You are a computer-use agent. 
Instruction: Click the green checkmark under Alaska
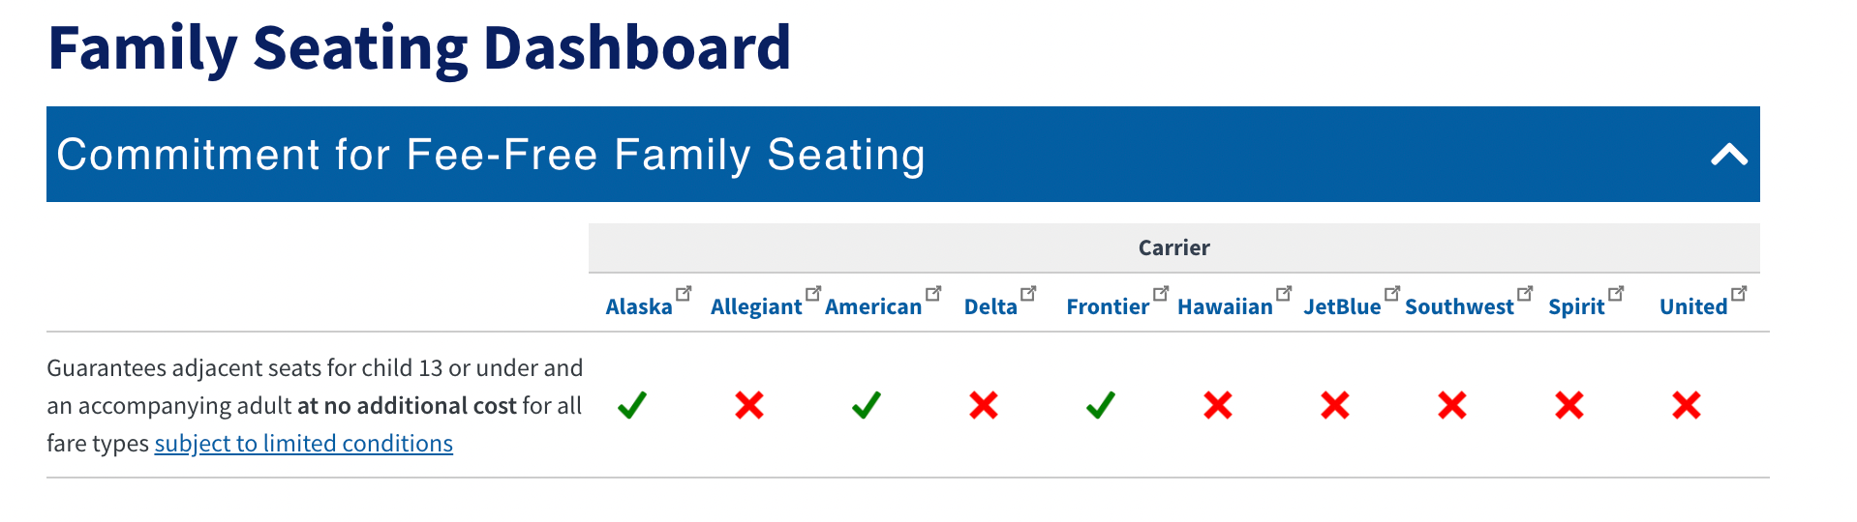(x=632, y=405)
